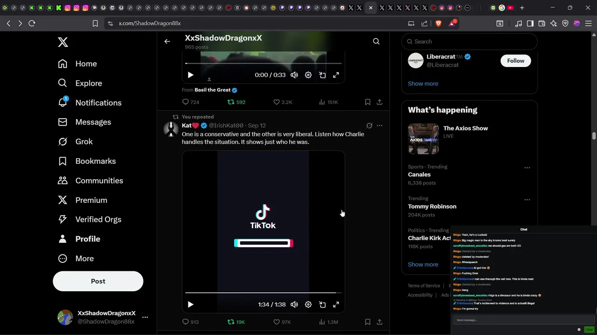Bookmark Kat's post
597x335 pixels.
[x=368, y=322]
